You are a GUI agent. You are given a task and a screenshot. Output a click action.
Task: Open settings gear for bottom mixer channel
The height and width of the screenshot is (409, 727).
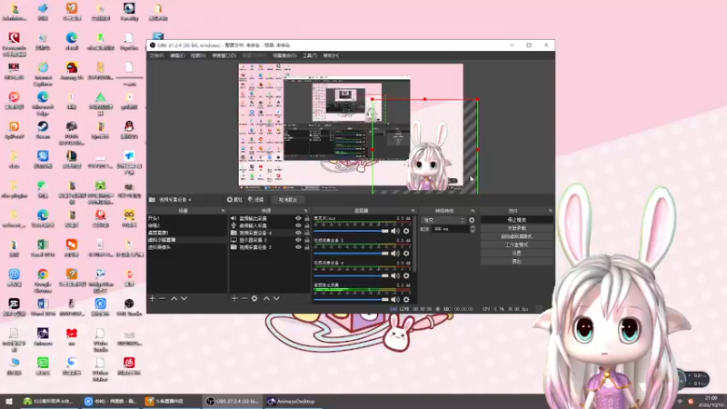pos(406,299)
